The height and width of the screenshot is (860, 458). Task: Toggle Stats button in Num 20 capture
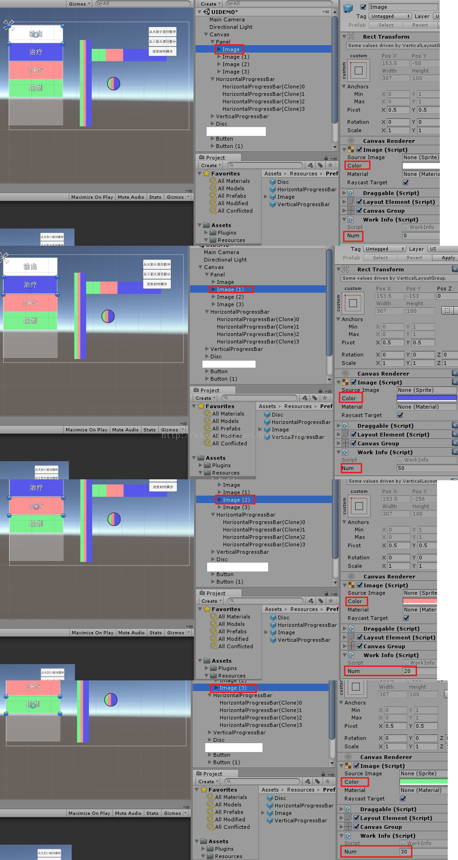[x=155, y=632]
